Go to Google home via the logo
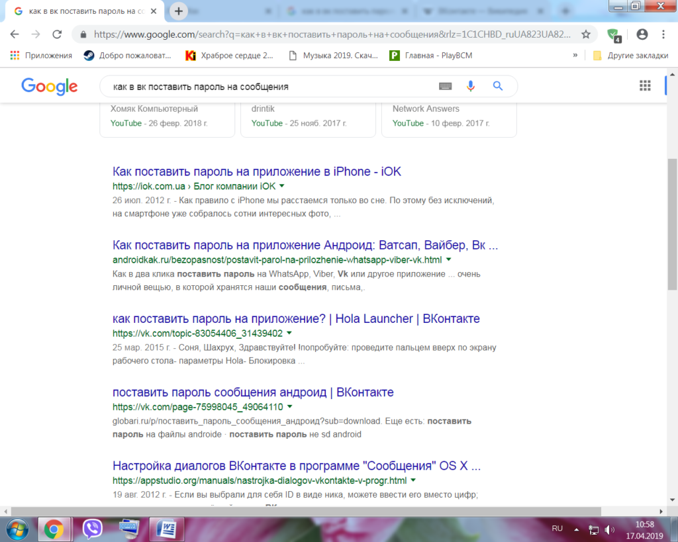The height and width of the screenshot is (542, 678). coord(49,87)
